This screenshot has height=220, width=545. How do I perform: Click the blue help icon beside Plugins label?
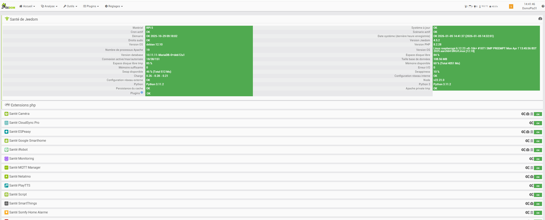pyautogui.click(x=142, y=92)
